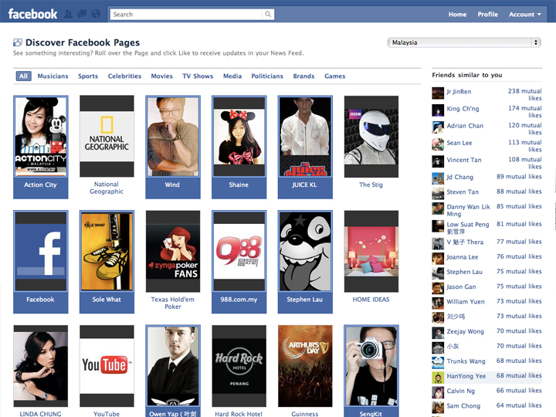The height and width of the screenshot is (417, 556).
Task: Click The Stig page name link
Action: (371, 185)
